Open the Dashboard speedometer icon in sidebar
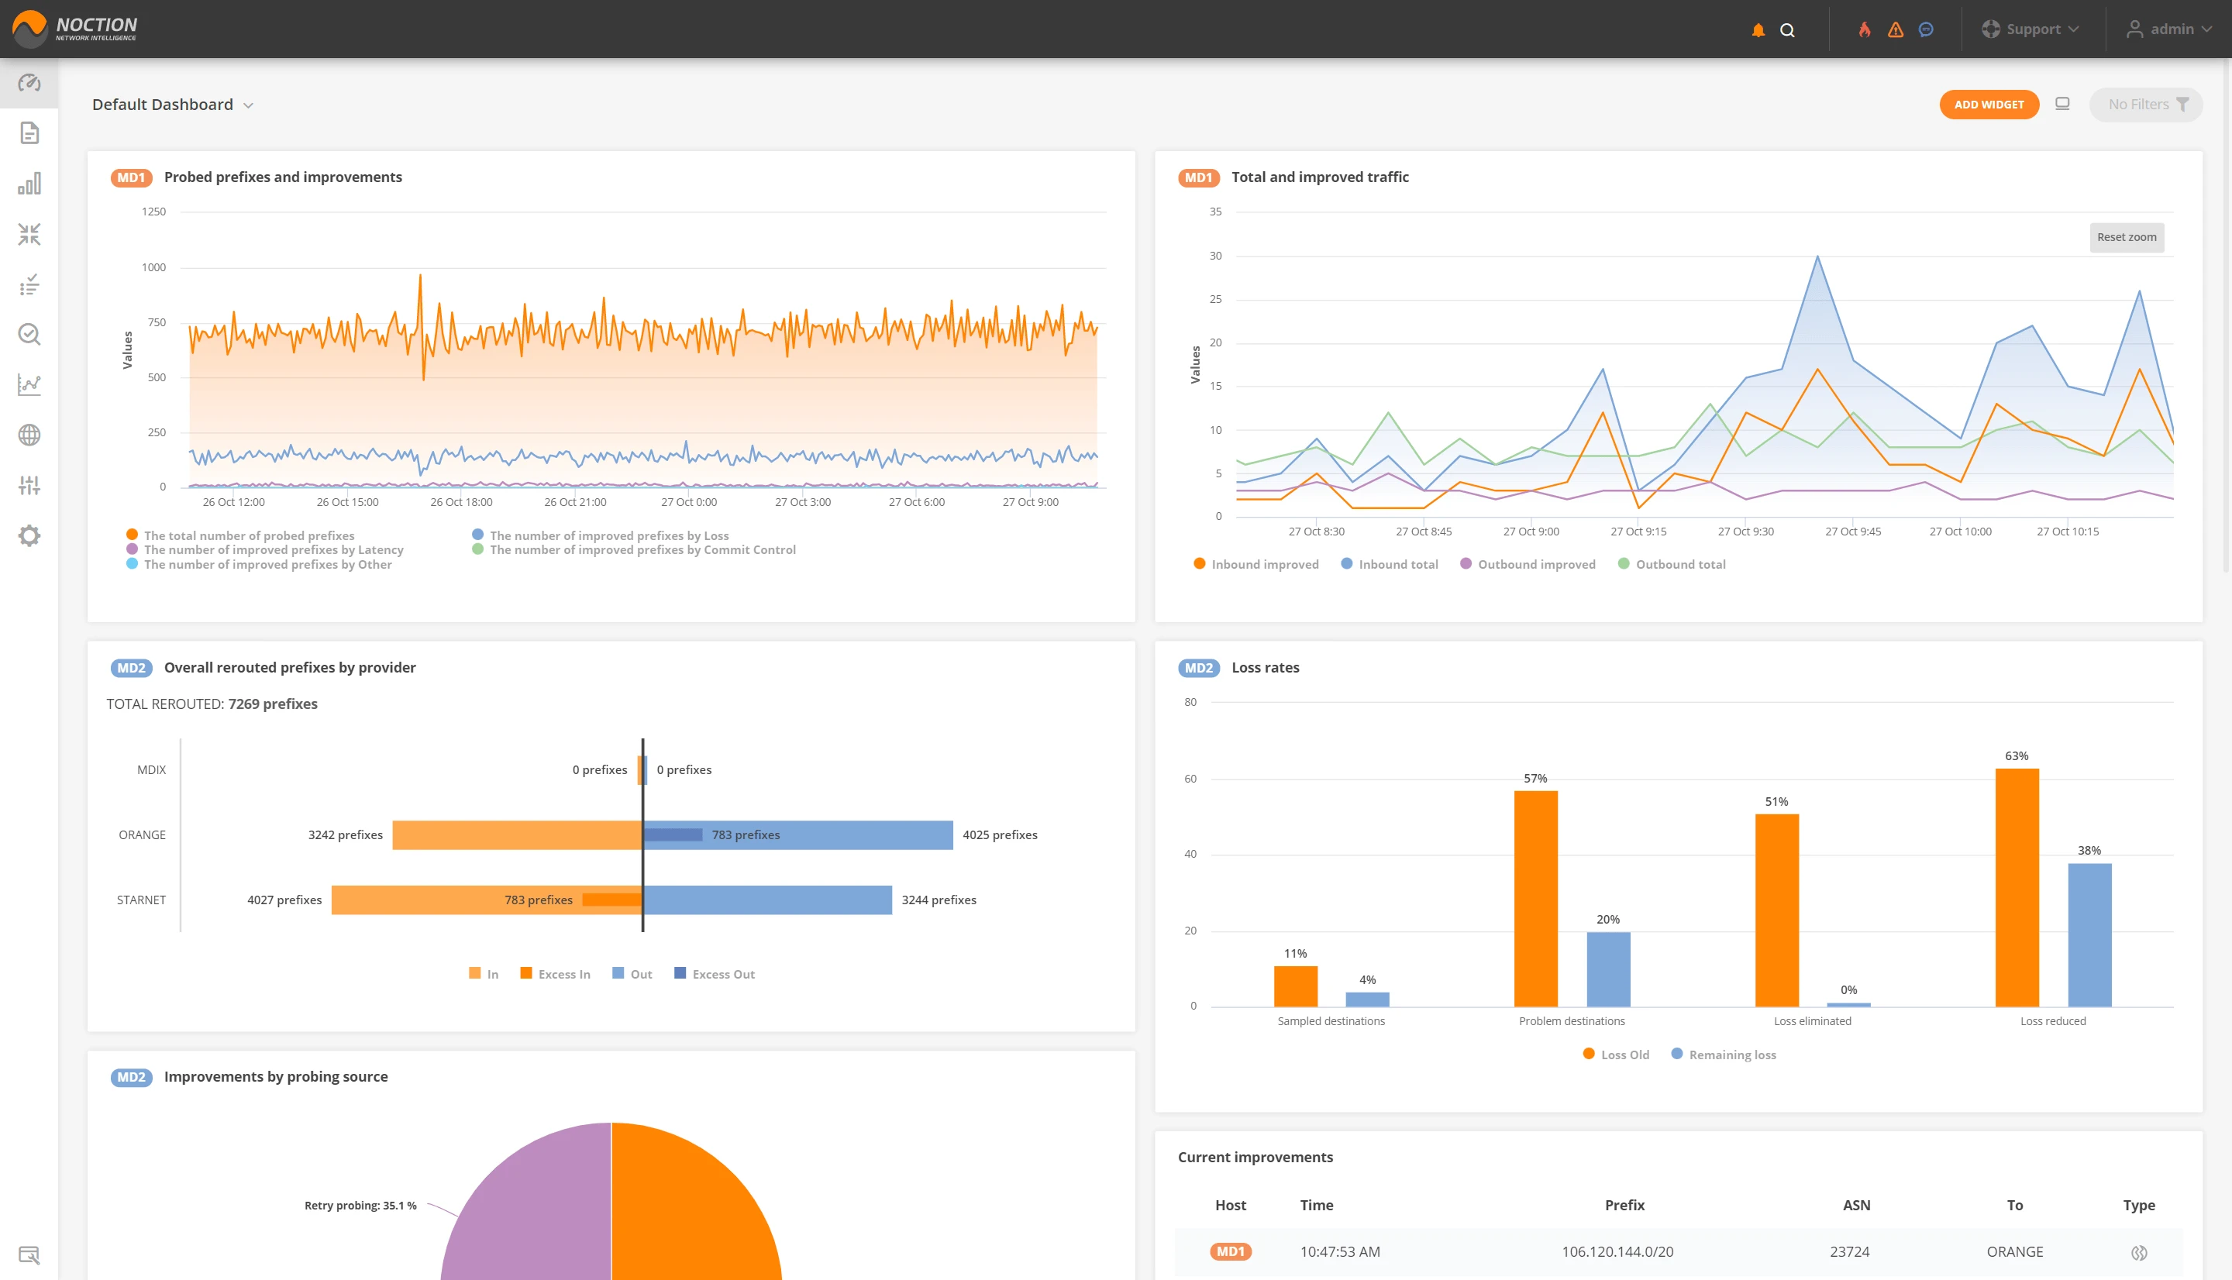The image size is (2232, 1280). [29, 83]
